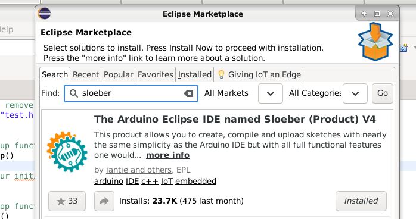Switch to the Popular tab

click(x=119, y=74)
